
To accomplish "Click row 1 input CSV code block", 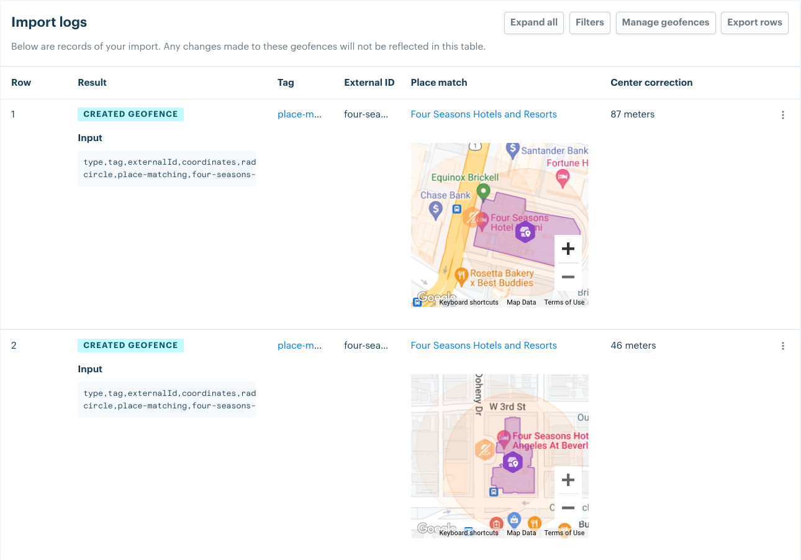I will pyautogui.click(x=166, y=168).
